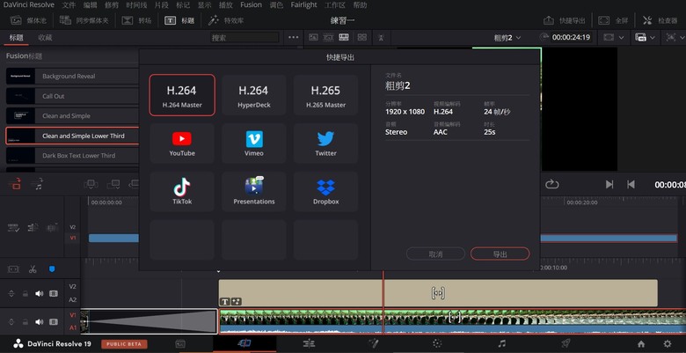Screen dimensions: 686x353
Task: Open the 检查器 inspector panel
Action: 660,20
